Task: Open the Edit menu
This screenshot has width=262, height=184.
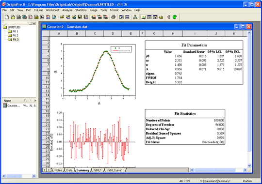Action: click(12, 10)
